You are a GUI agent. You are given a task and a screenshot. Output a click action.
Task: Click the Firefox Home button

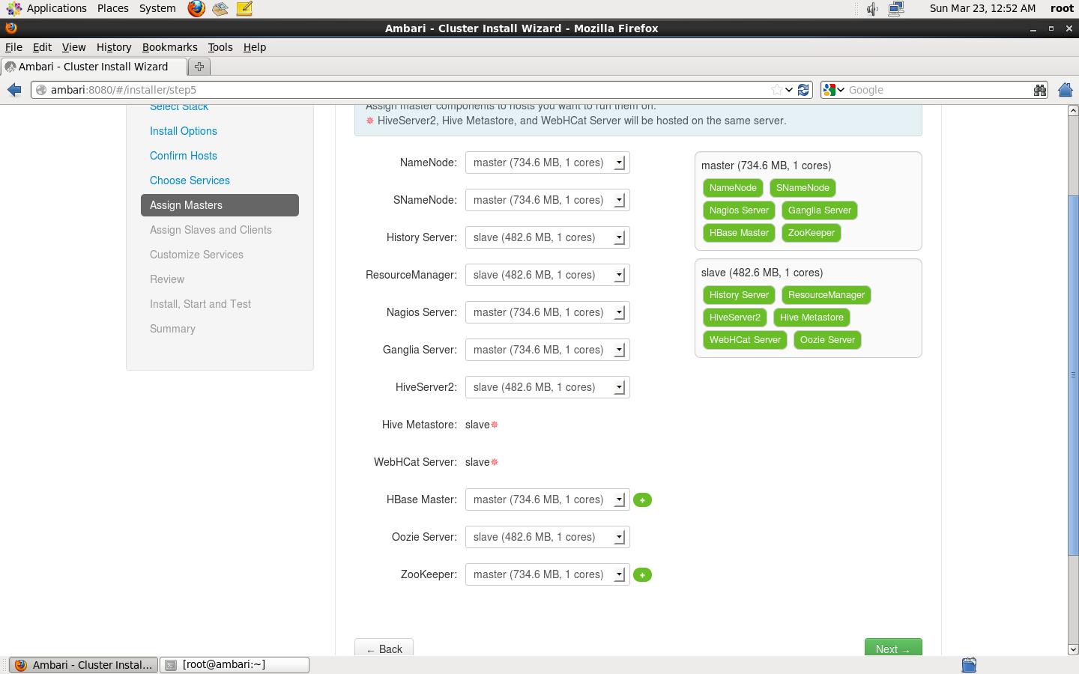click(x=1065, y=89)
